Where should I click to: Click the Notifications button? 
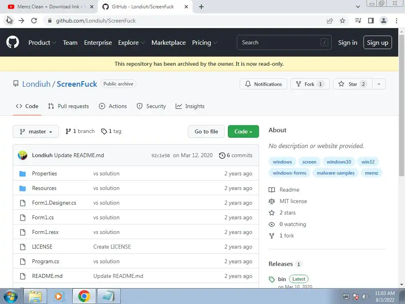pyautogui.click(x=263, y=84)
